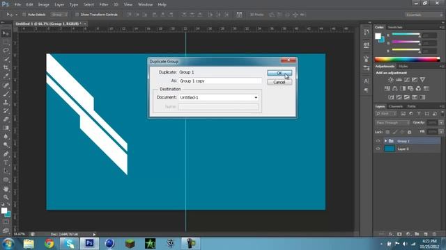Image resolution: width=446 pixels, height=250 pixels.
Task: Add a Curves adjustment
Action: coord(407,80)
